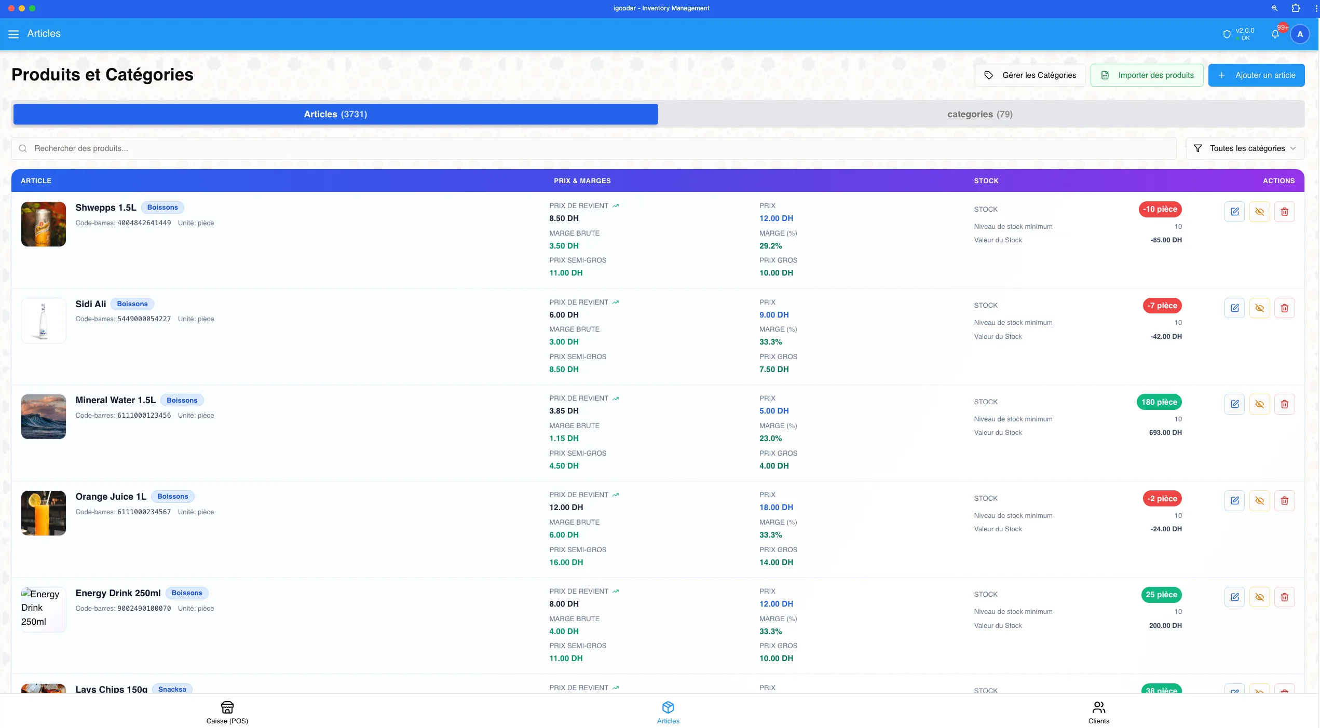Open the kebab menu in title bar
Screen dimensions: 1320x728
tap(1316, 8)
